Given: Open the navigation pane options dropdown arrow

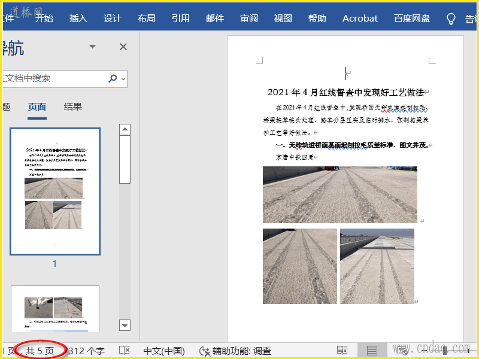Looking at the screenshot, I should 92,47.
